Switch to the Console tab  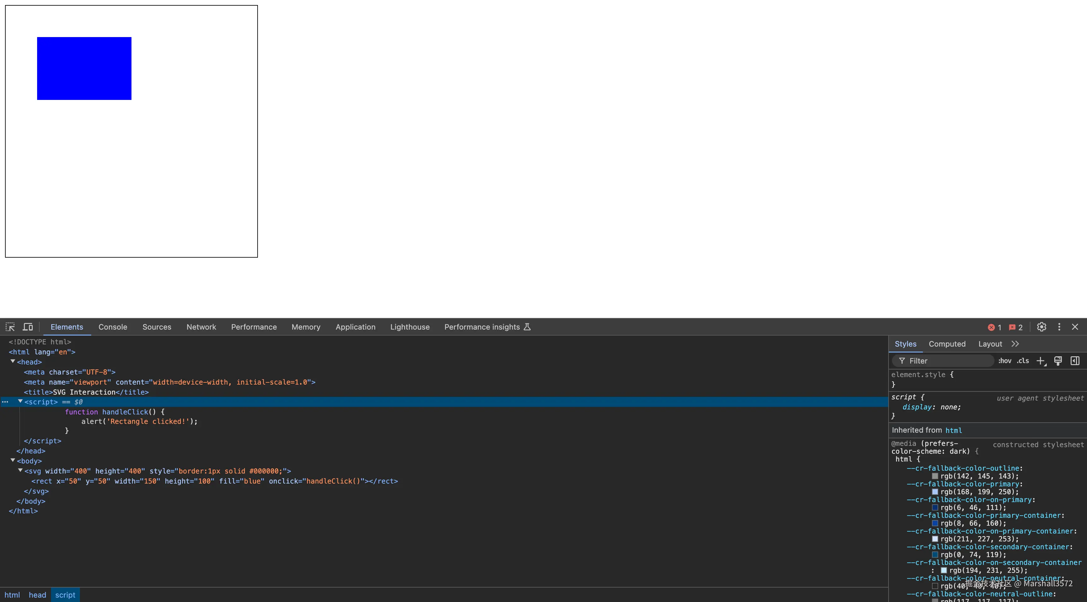pos(113,327)
